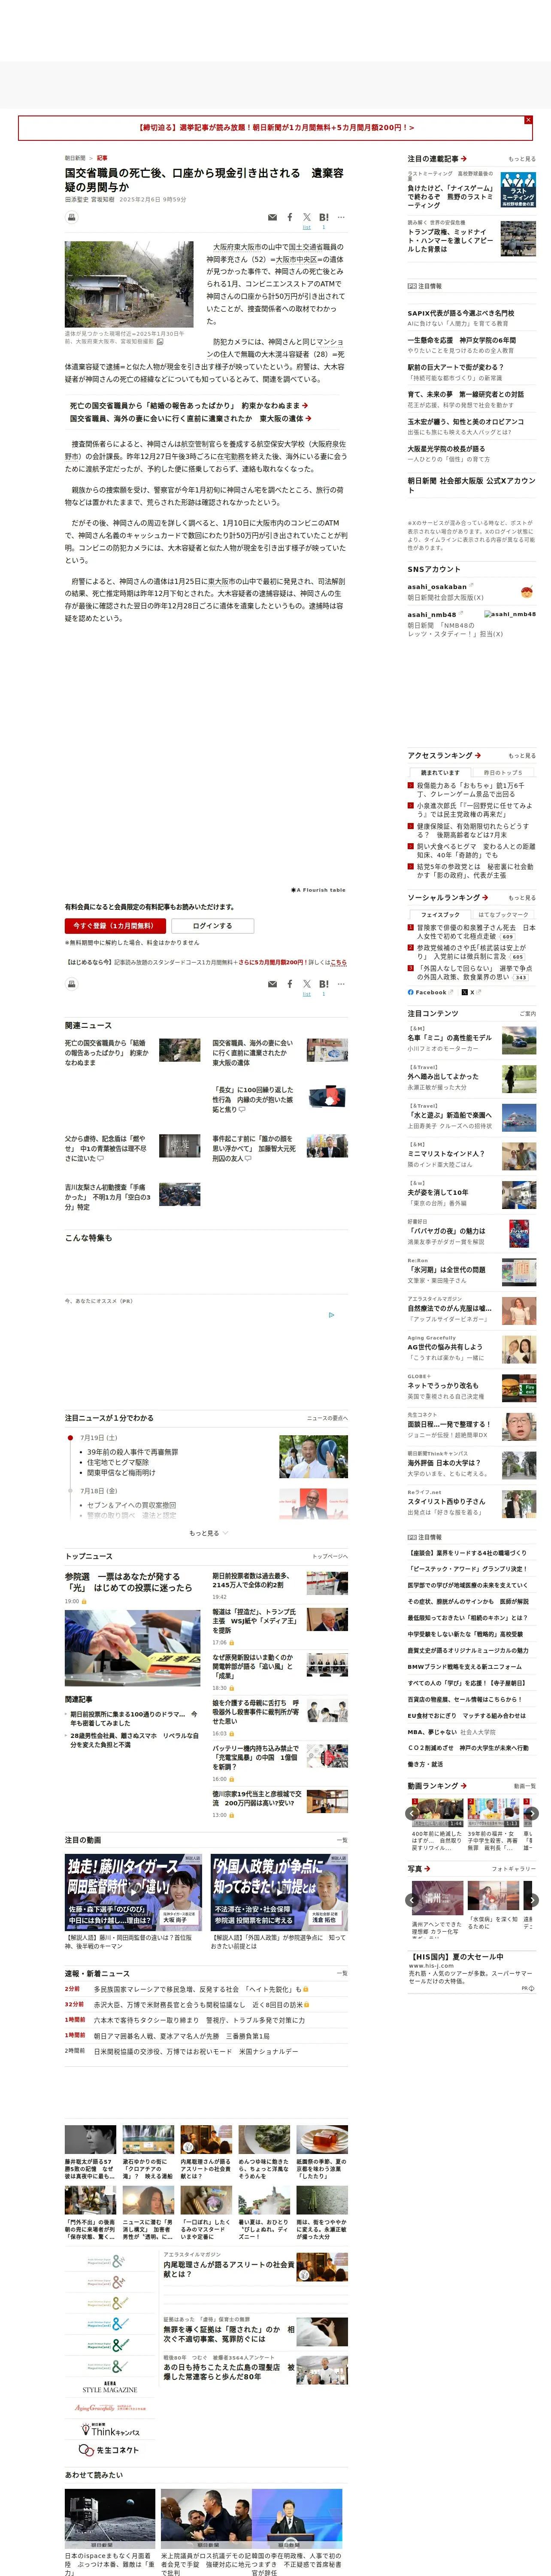The image size is (551, 2576).
Task: Click the red arrow beside アクセスランキング
Action: click(x=478, y=755)
